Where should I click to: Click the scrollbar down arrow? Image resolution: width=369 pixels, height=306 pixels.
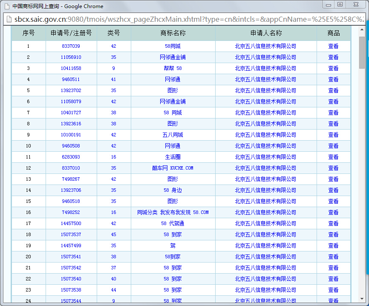tap(362, 299)
